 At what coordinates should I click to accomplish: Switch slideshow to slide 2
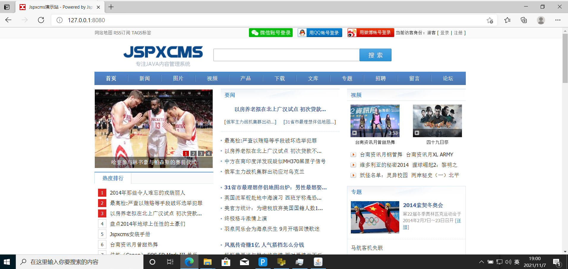(x=193, y=153)
